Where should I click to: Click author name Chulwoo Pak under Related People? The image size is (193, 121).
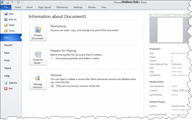178,106
